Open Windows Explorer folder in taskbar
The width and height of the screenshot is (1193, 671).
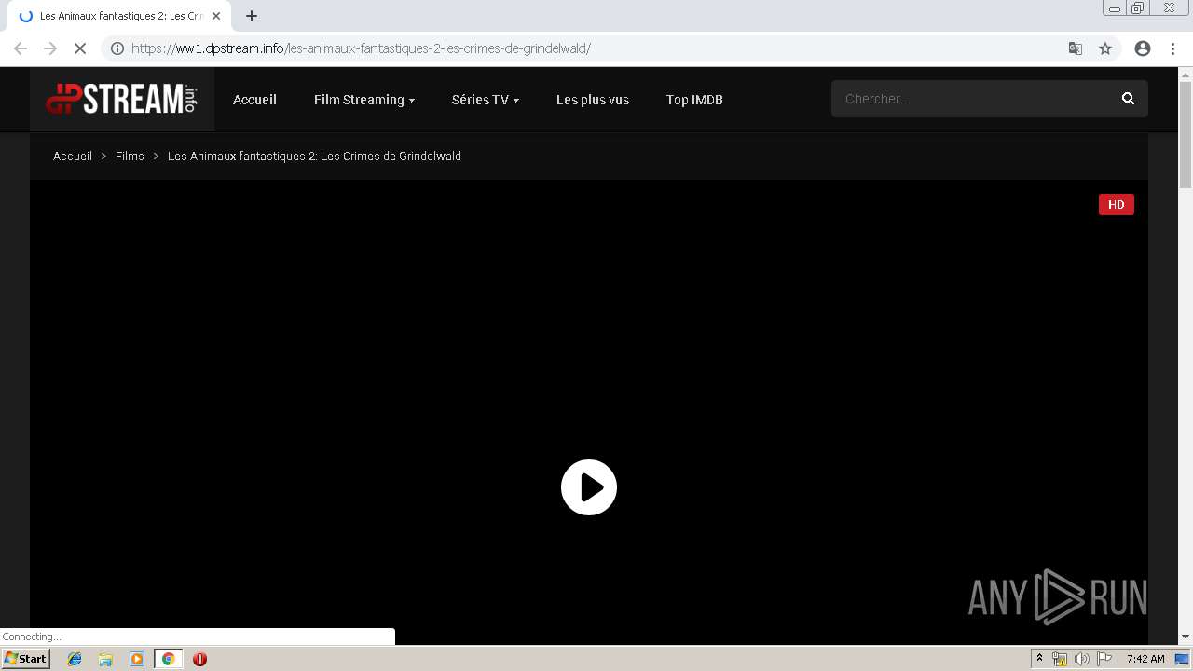pos(105,659)
